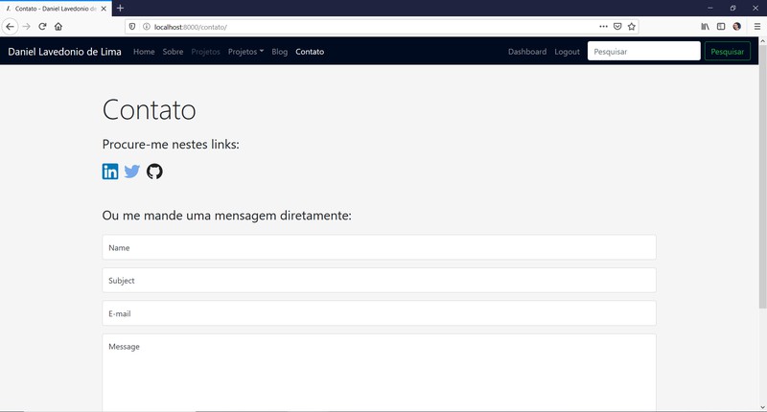
Task: Click the browser forward arrow
Action: pyautogui.click(x=27, y=27)
